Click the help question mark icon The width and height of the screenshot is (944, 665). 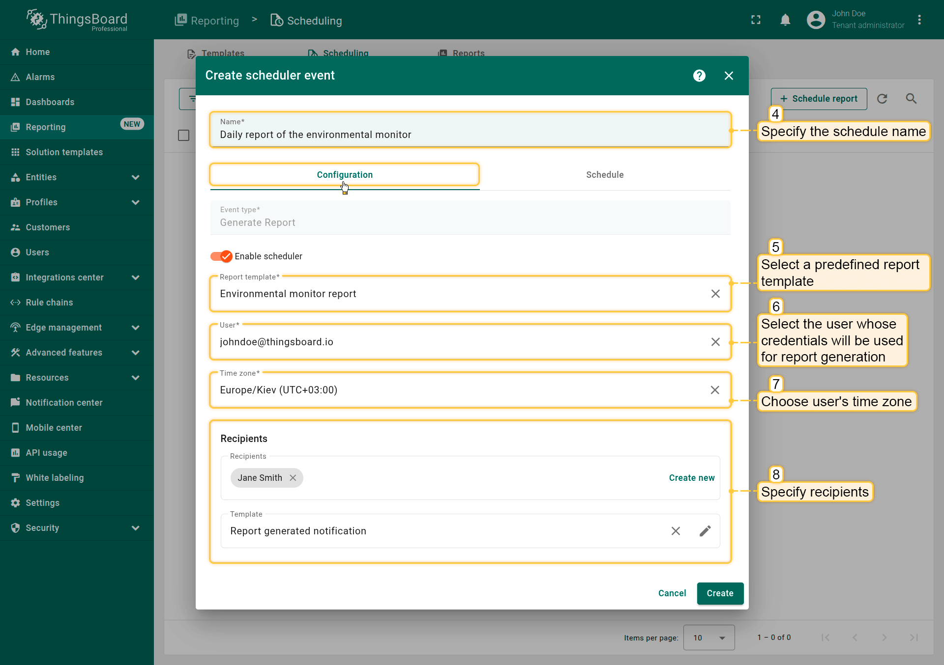(699, 76)
